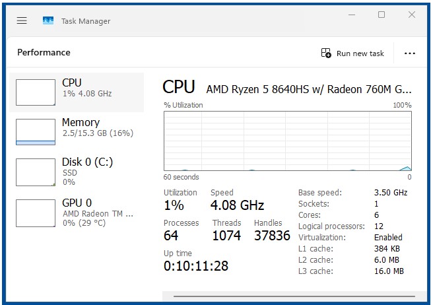Click the CPU utilization graph area

pos(287,141)
